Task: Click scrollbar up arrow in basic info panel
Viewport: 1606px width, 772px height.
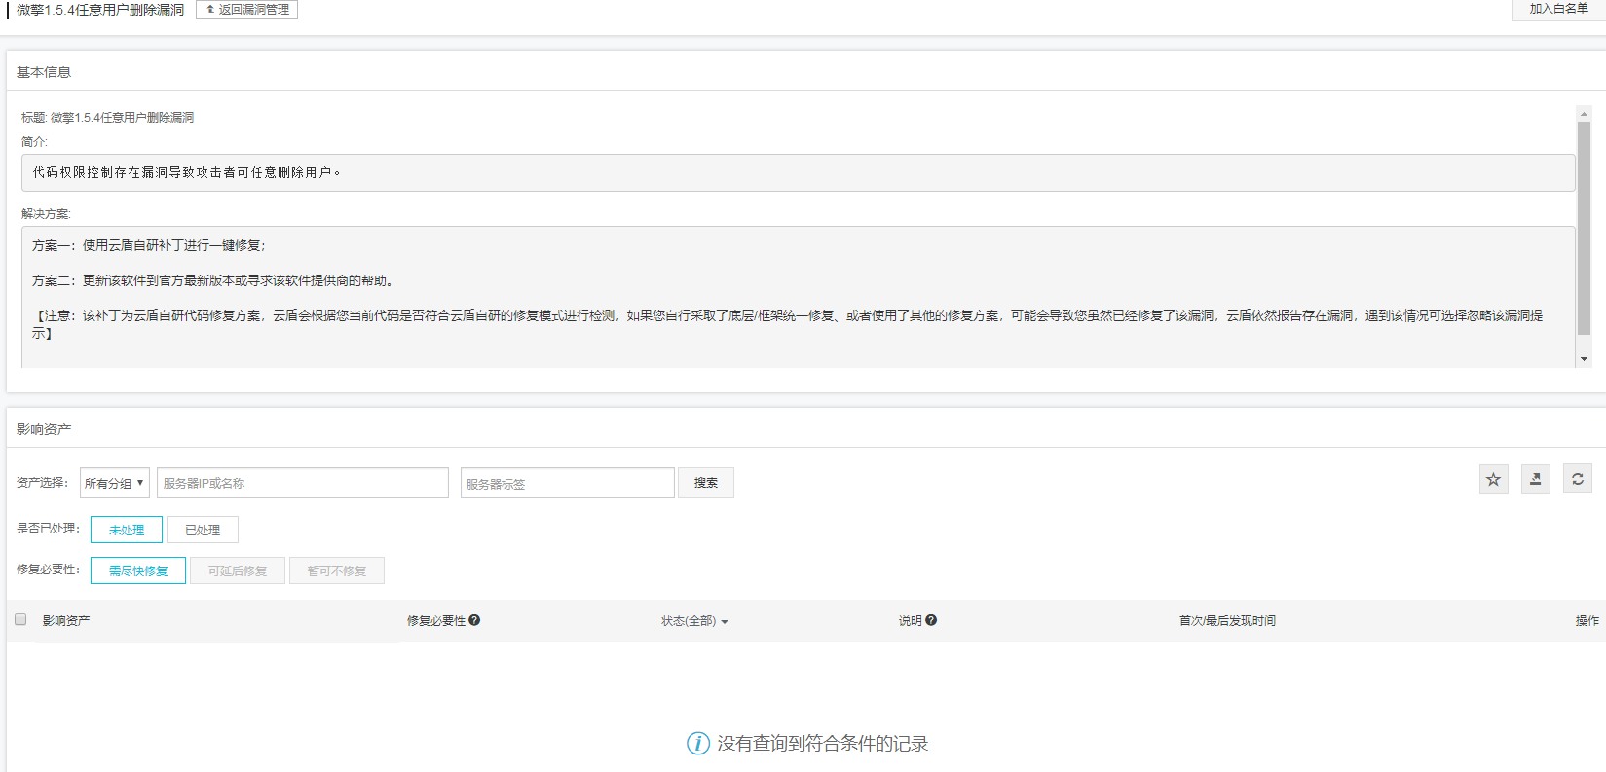Action: point(1584,113)
